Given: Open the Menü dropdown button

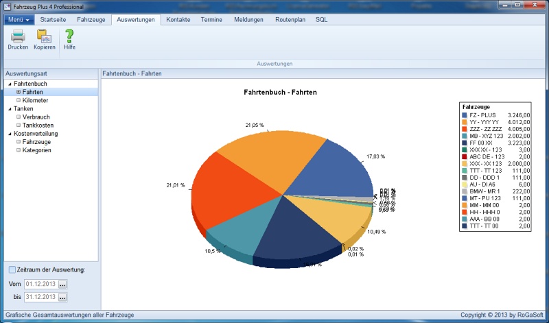Looking at the screenshot, I should 19,20.
